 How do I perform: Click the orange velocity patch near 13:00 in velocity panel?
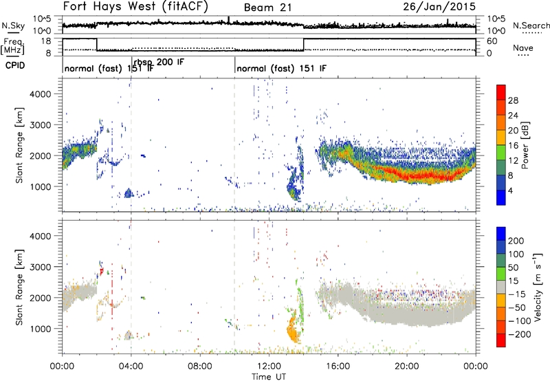pos(292,330)
